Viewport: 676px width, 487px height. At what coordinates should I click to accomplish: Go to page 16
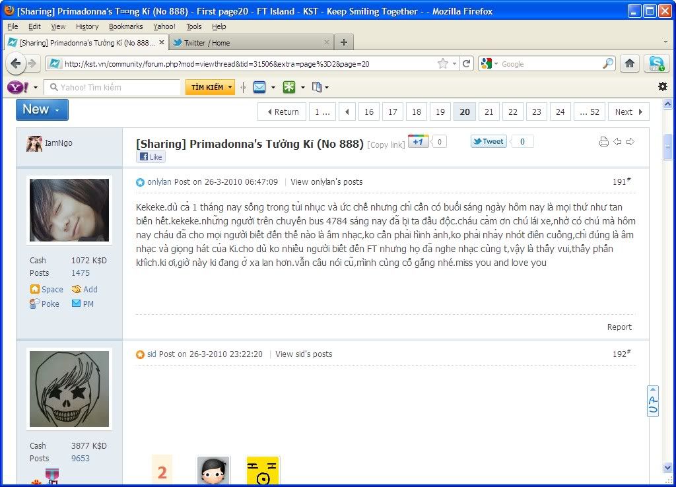[368, 112]
